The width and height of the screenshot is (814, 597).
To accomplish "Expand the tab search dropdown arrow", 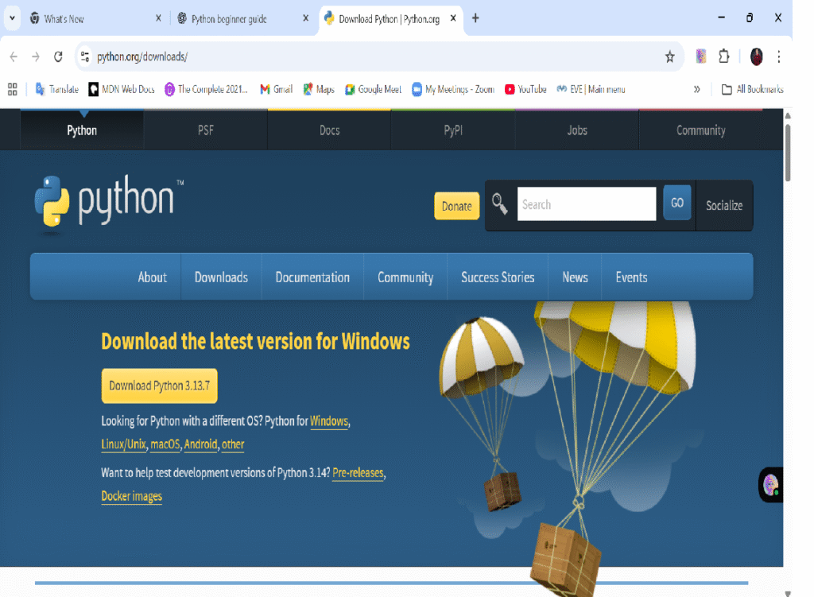I will 13,18.
